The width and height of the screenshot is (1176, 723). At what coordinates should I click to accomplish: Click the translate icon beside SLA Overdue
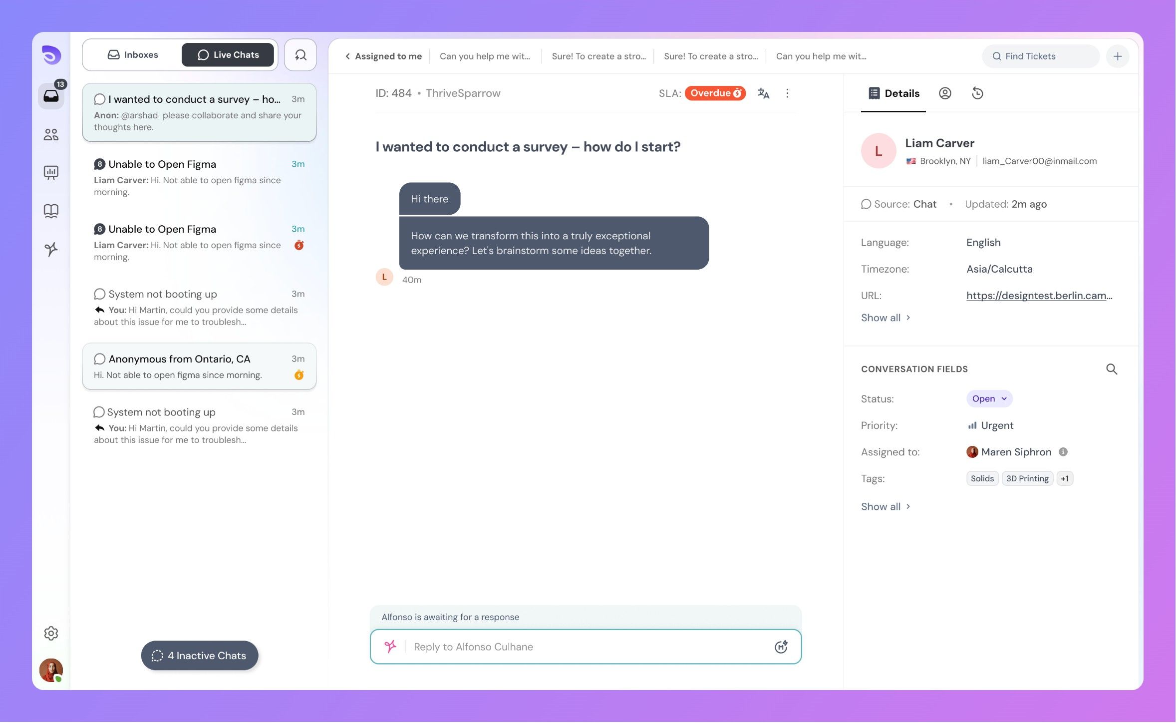763,93
